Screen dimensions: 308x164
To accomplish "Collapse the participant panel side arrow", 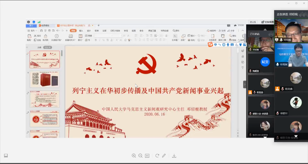I will coord(245,84).
